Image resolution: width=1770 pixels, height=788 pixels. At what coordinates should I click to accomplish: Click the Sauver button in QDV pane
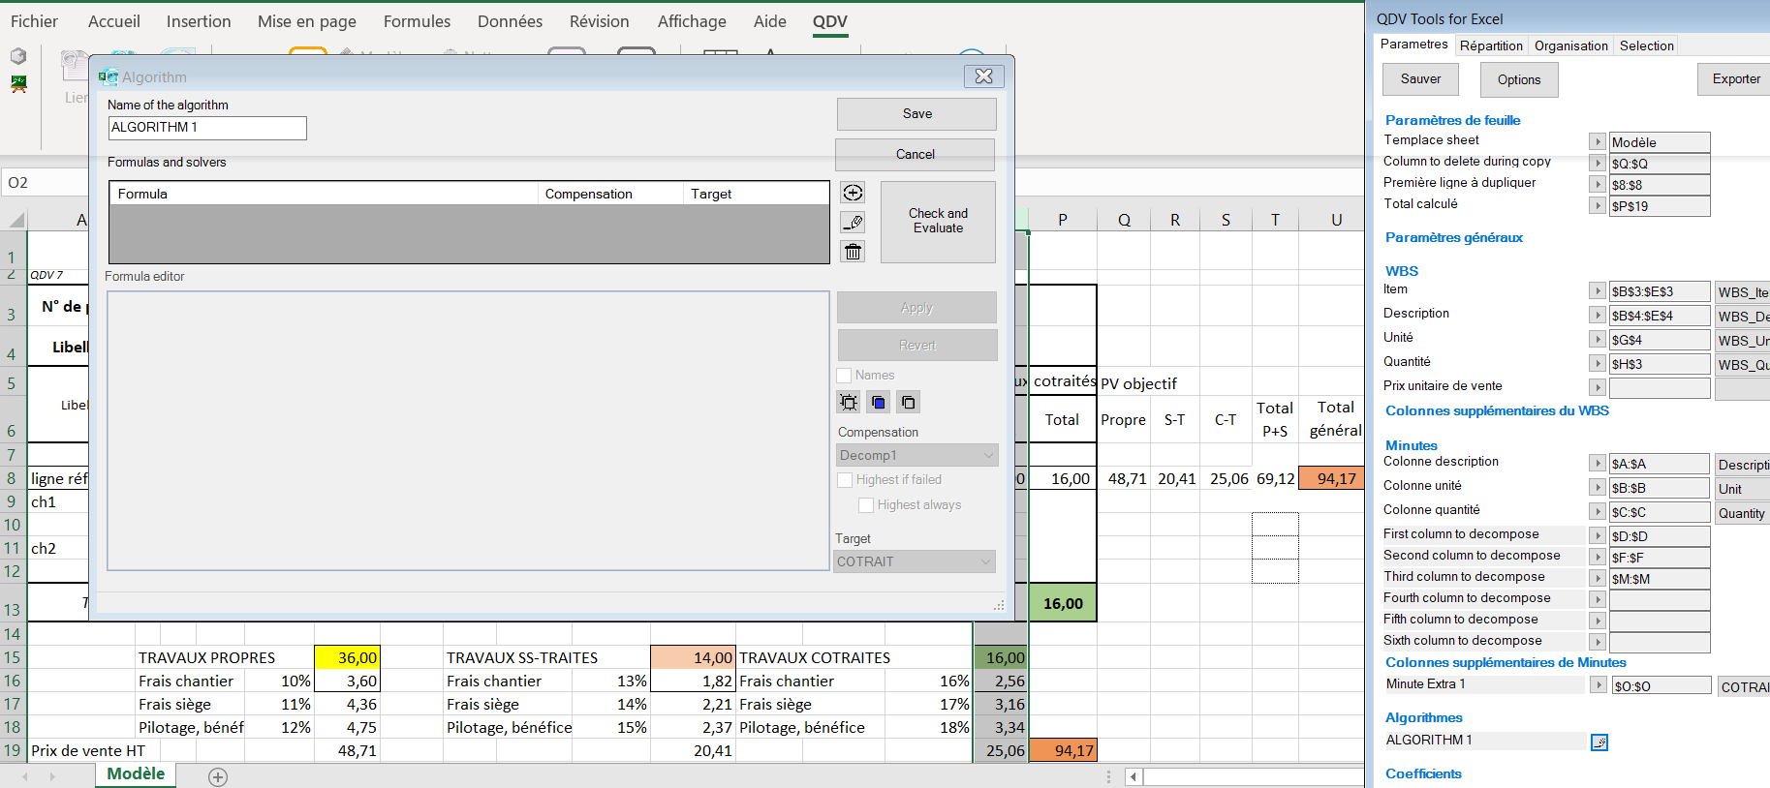(1420, 79)
